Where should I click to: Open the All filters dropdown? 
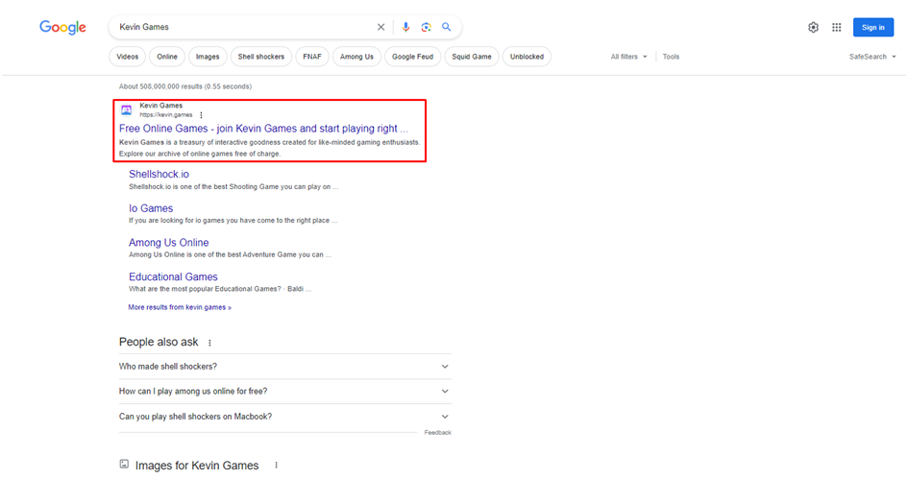[629, 57]
